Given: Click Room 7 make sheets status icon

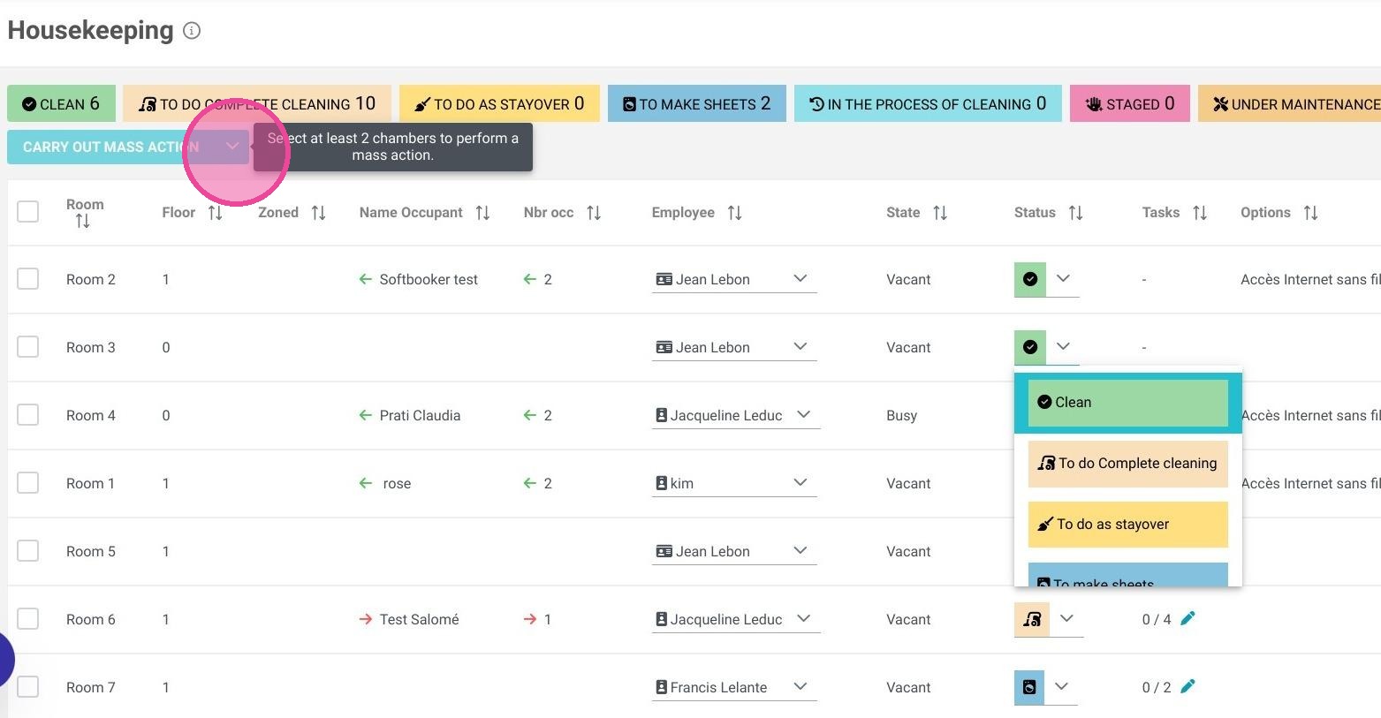Looking at the screenshot, I should 1029,687.
